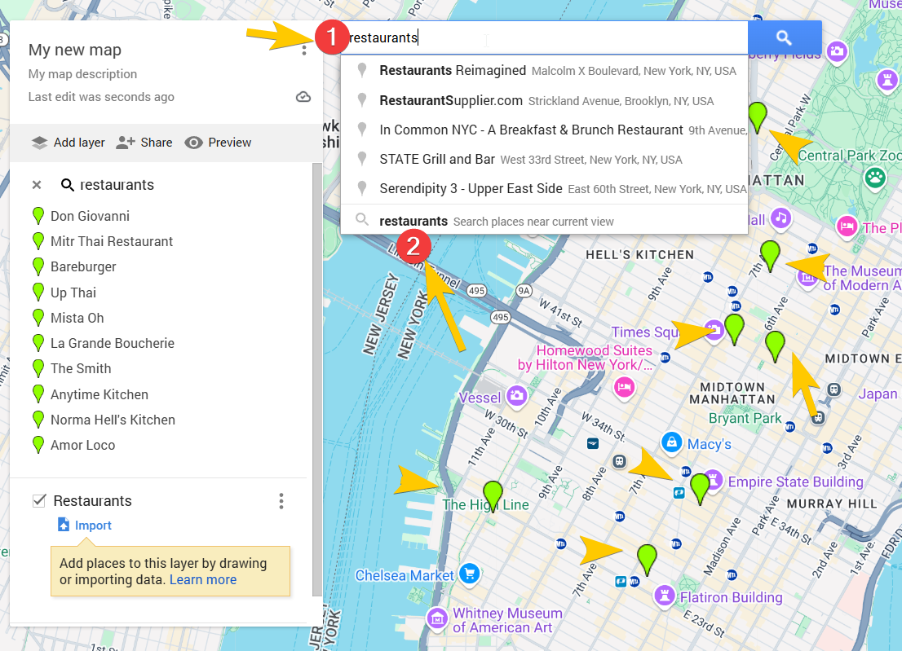Open the Restaurants layer three-dot menu
902x651 pixels.
pos(281,500)
